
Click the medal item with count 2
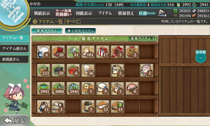click(x=132, y=52)
